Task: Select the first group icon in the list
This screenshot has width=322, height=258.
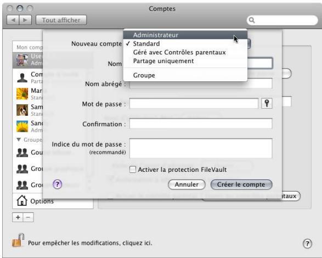Action: 22,153
